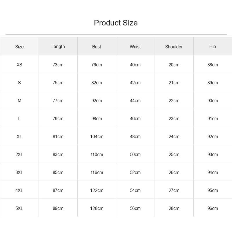Viewport: 232px width, 232px height.
Task: Click the Product Size title
Action: point(116,23)
